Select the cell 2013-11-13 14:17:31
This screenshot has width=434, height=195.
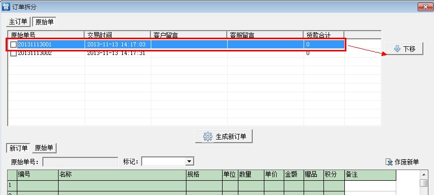118,53
